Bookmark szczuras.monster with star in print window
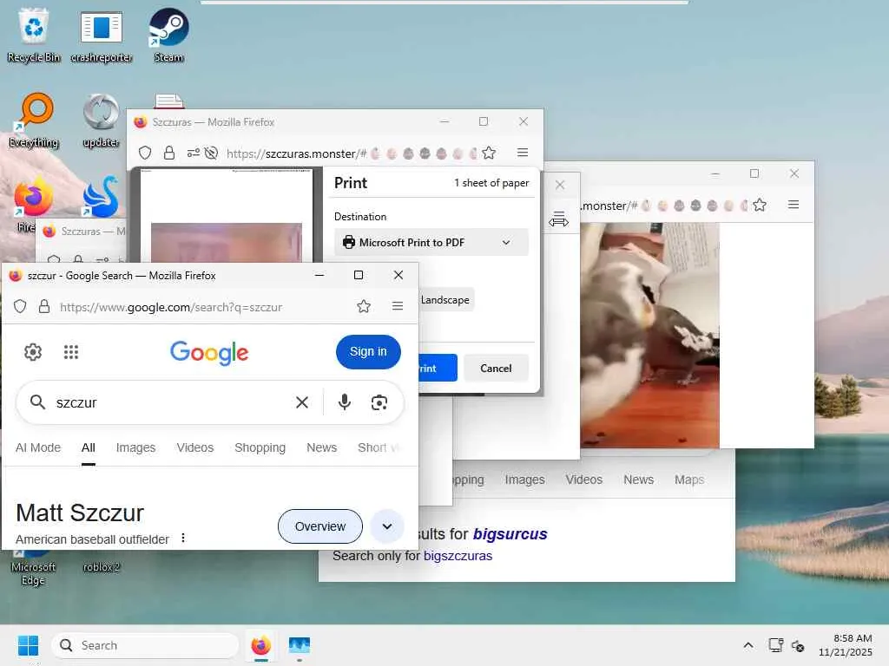 [x=489, y=153]
